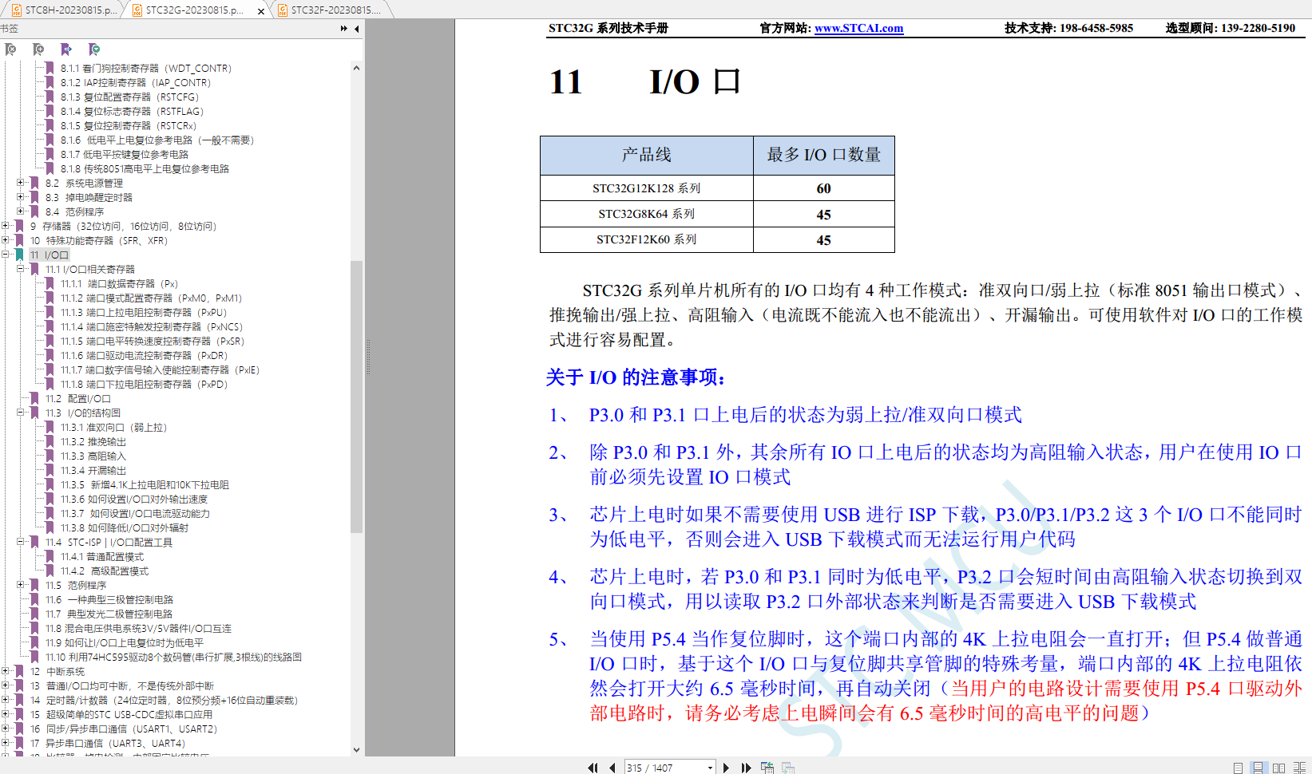The image size is (1312, 774).
Task: Click the bookmark icon beside 11 I/O口
Action: [19, 255]
